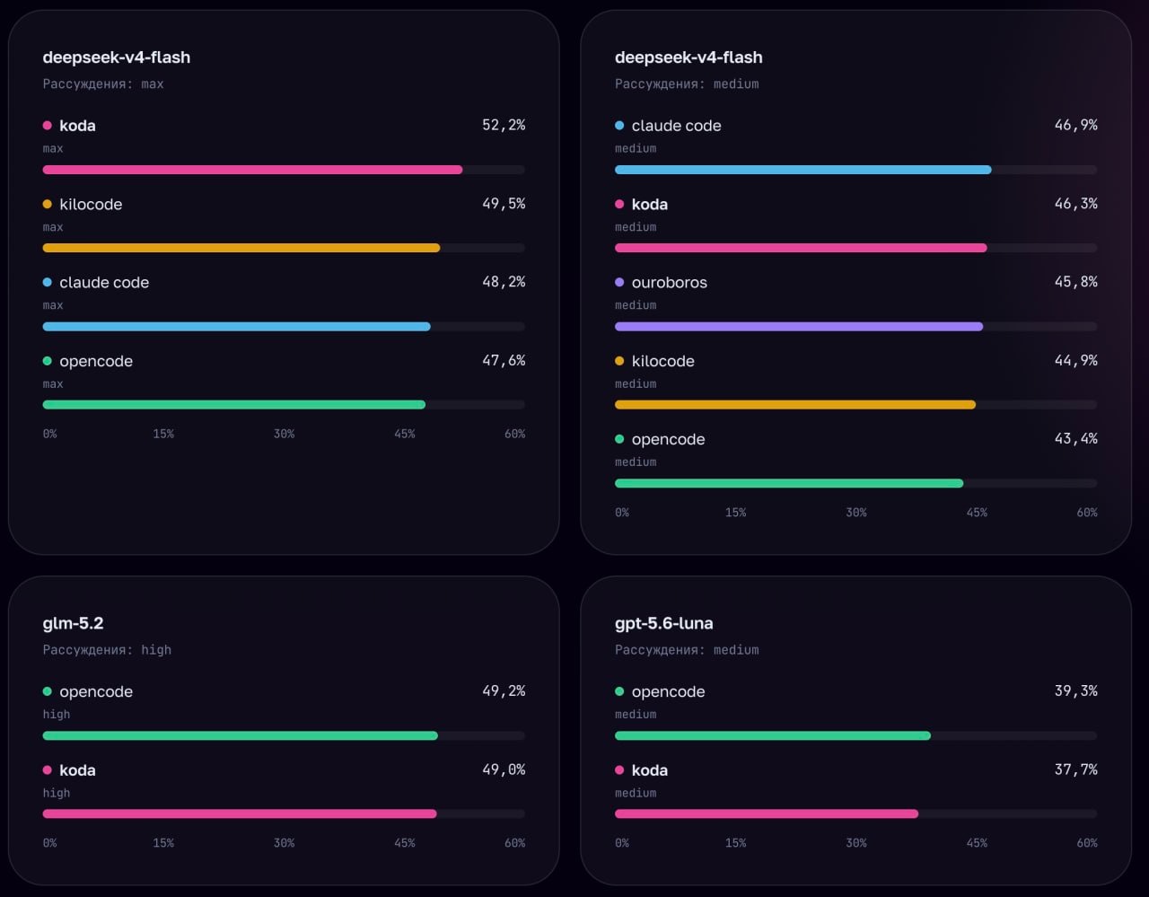Click the pink koda 52,2% progress bar
Viewport: 1149px width, 897px height.
[252, 170]
